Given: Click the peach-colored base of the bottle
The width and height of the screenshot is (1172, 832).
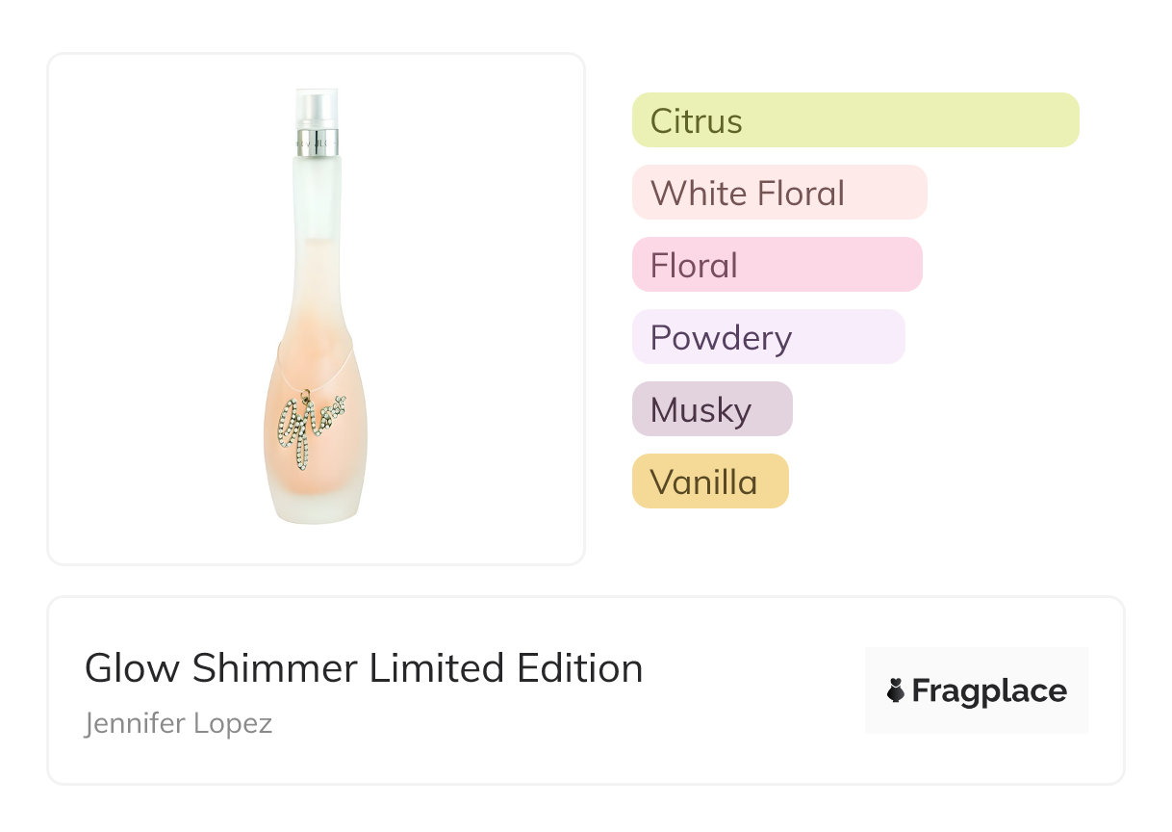Looking at the screenshot, I should [315, 481].
